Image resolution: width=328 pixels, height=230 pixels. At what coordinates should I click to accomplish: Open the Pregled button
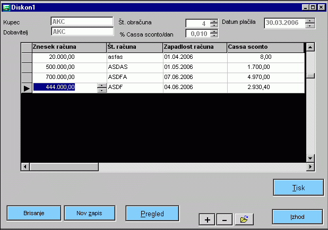point(152,214)
